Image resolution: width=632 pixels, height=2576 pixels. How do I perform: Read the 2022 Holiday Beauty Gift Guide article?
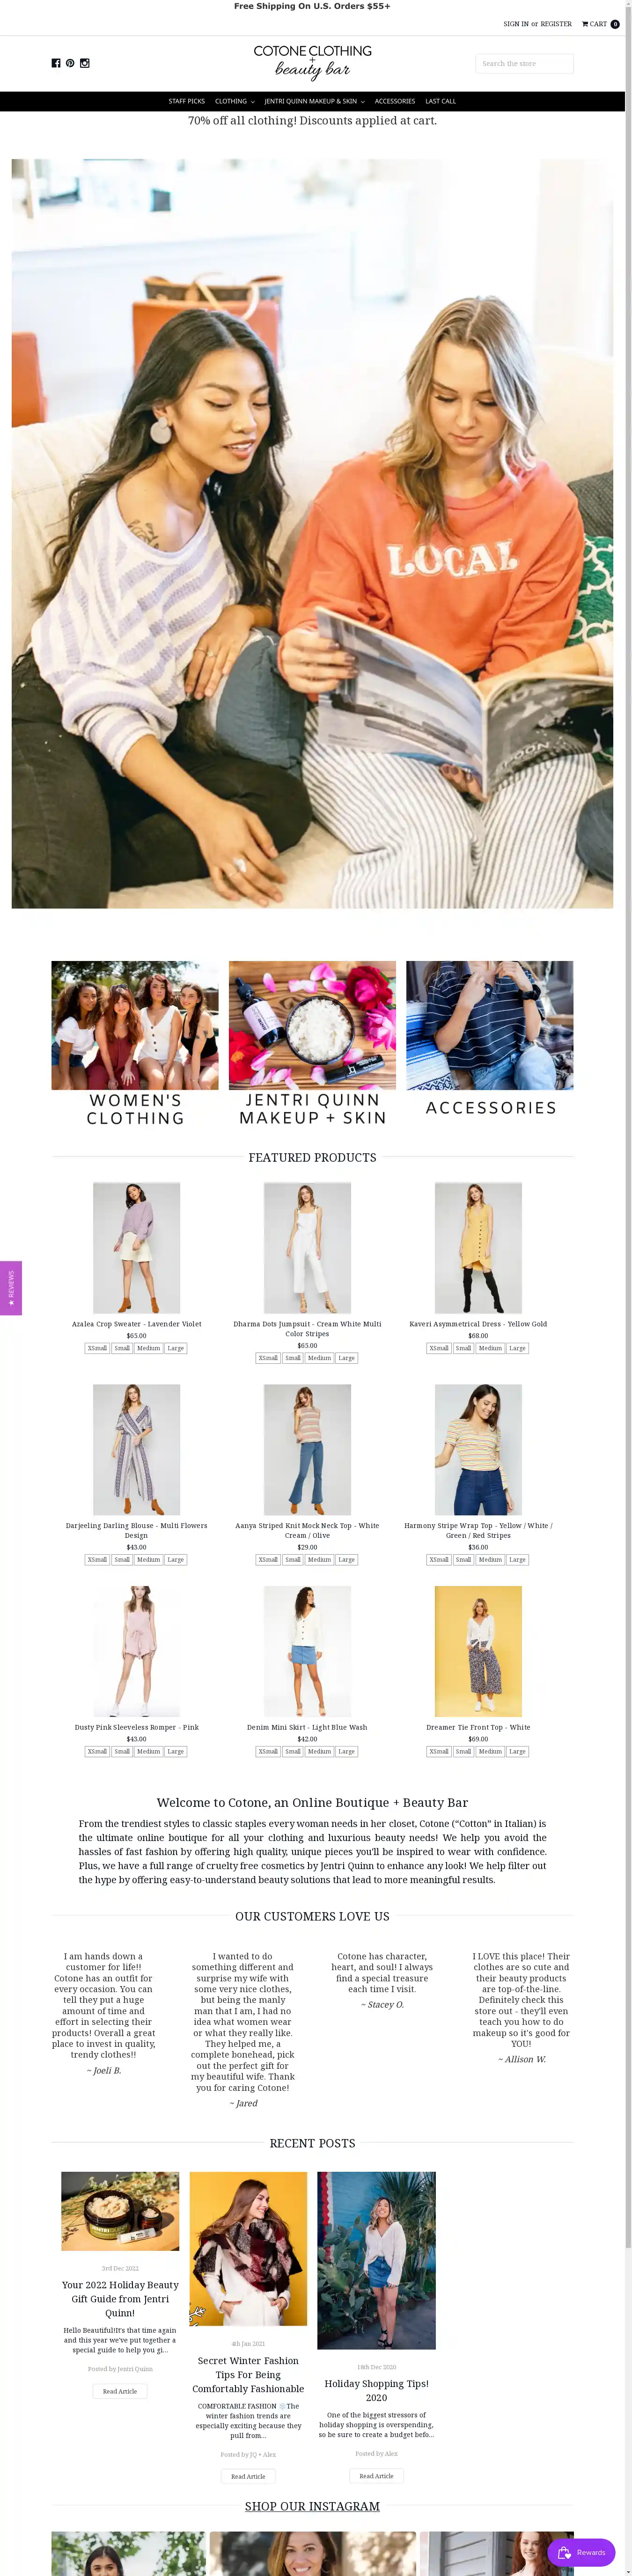120,2391
